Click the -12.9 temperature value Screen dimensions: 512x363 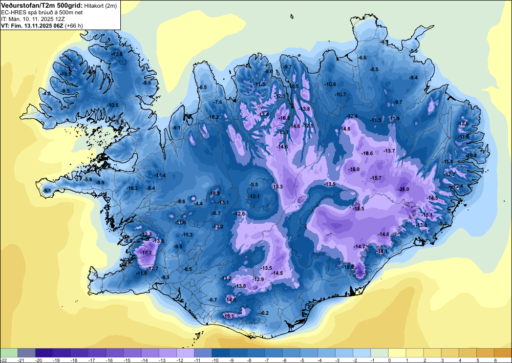258,279
